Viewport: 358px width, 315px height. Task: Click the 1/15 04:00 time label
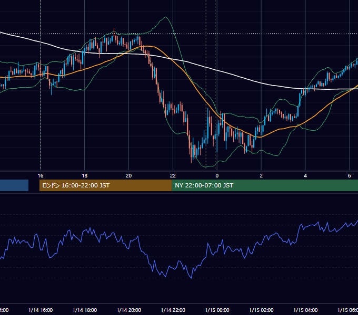pos(305,310)
